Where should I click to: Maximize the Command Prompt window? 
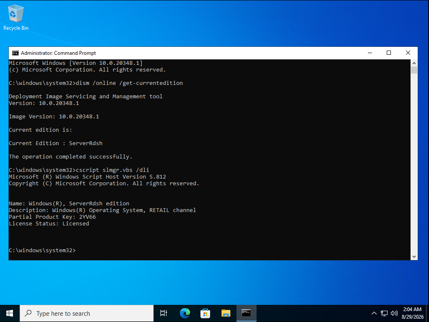(x=389, y=53)
